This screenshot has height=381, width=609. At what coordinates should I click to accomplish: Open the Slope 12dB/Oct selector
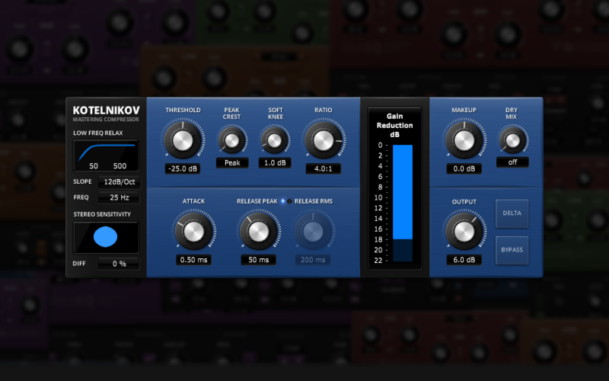pos(118,182)
